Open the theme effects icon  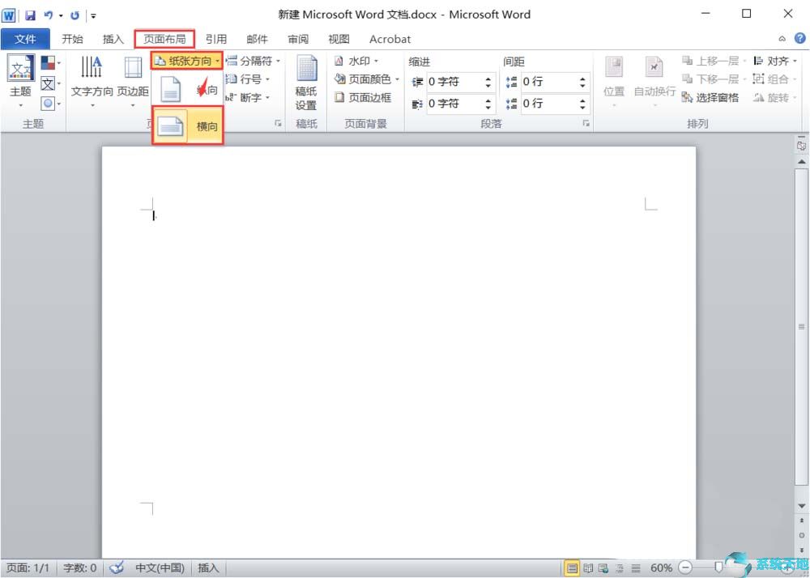(50, 104)
